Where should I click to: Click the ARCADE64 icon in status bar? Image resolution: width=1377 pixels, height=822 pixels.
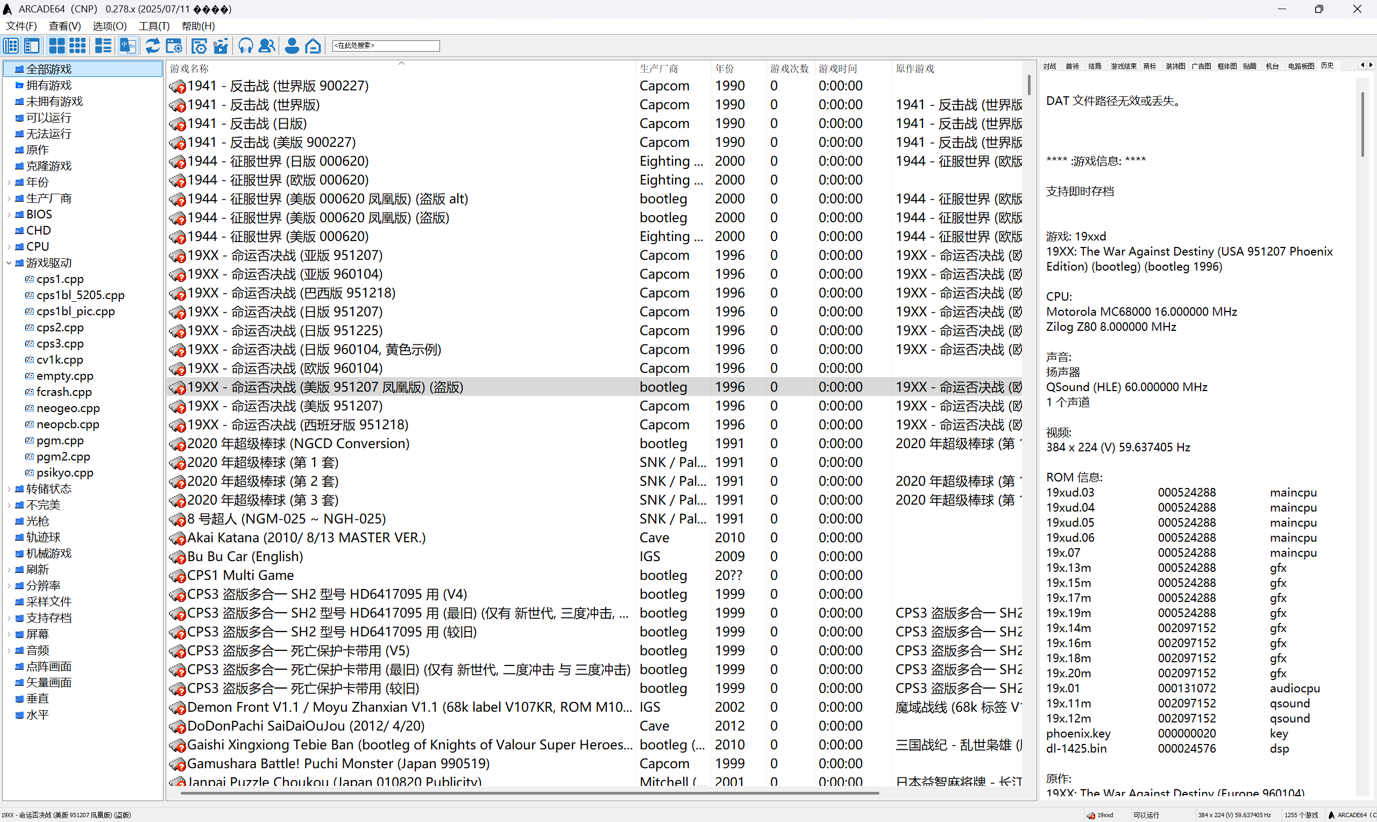pyautogui.click(x=1332, y=816)
